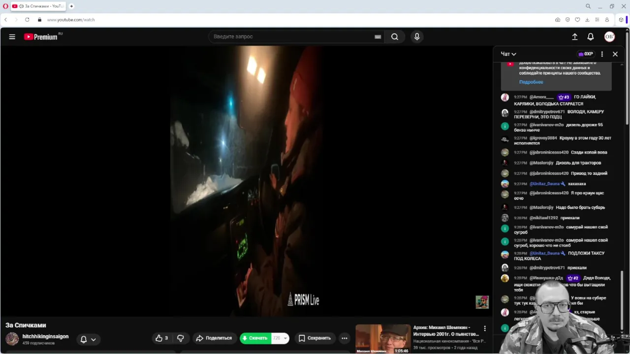This screenshot has width=630, height=354.
Task: Select the За Спичками browser tab
Action: pos(38,6)
